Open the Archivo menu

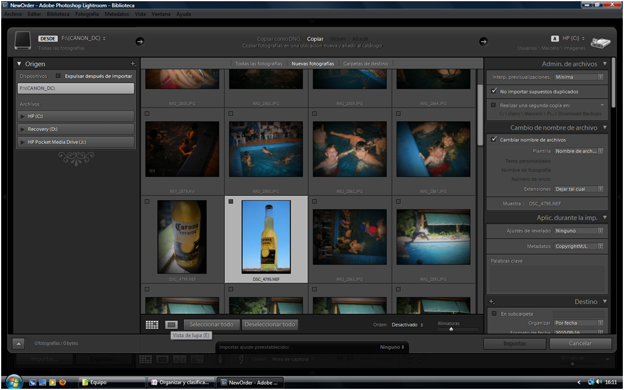(13, 14)
